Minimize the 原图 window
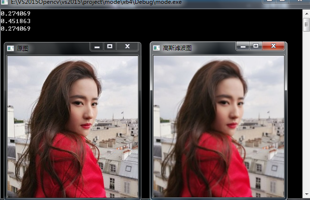Image resolution: width=310 pixels, height=200 pixels. pyautogui.click(x=97, y=47)
